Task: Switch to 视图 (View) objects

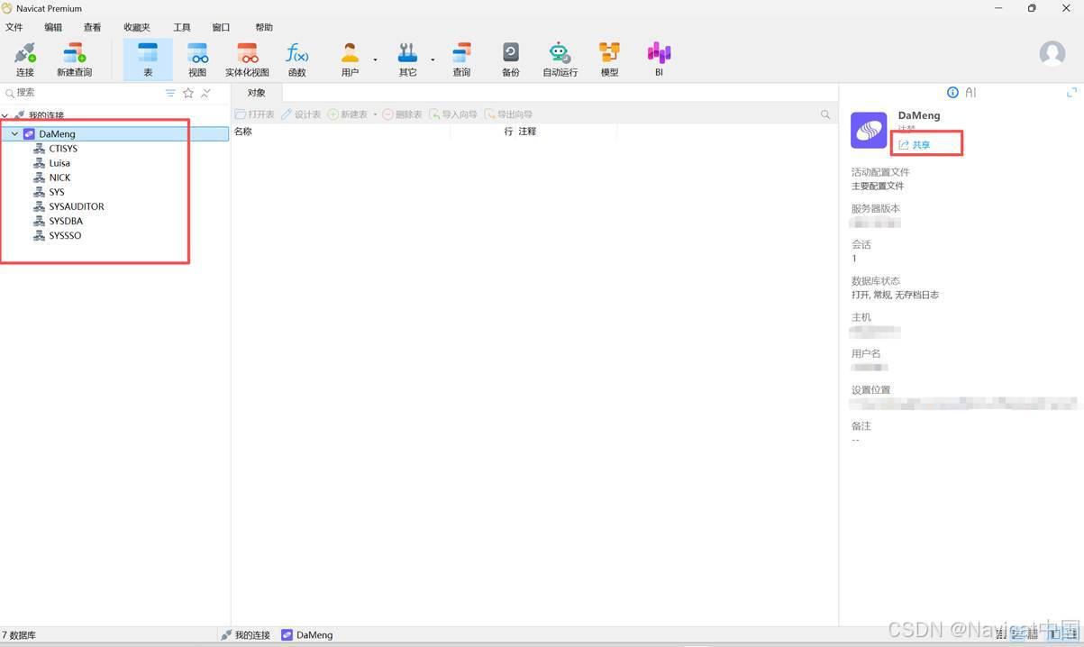Action: [x=197, y=59]
